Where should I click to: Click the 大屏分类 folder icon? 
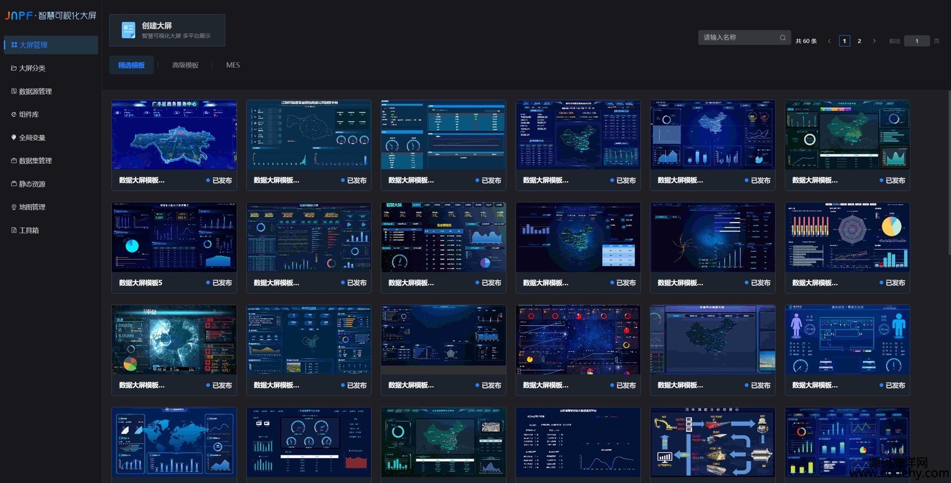point(14,68)
